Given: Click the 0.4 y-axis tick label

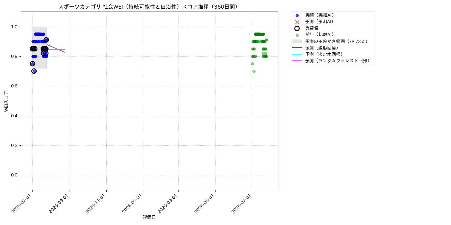Looking at the screenshot, I should [x=14, y=116].
